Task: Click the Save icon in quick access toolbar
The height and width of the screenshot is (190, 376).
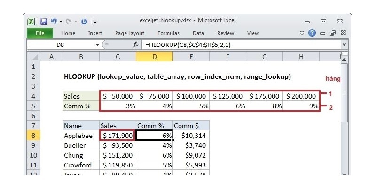Action: [44, 21]
